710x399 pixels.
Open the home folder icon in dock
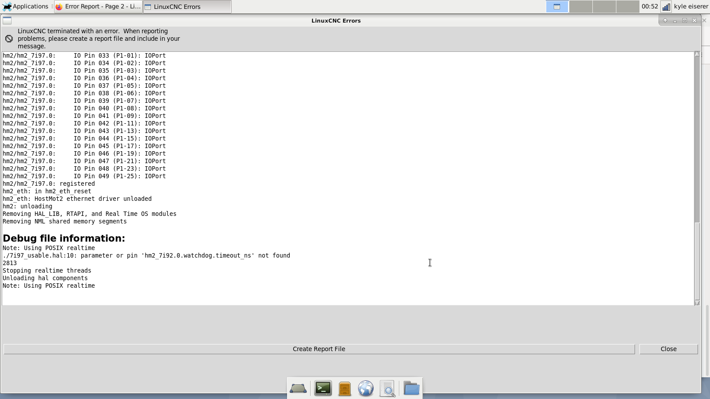click(x=411, y=388)
